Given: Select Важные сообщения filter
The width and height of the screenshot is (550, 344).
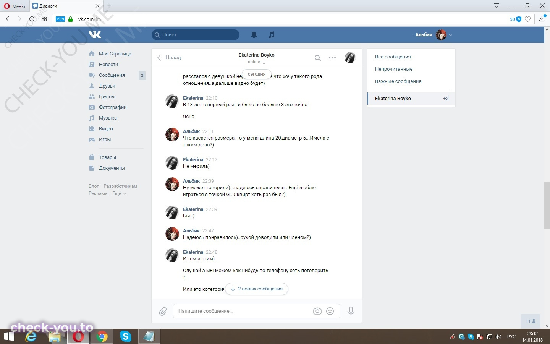Looking at the screenshot, I should pyautogui.click(x=398, y=81).
